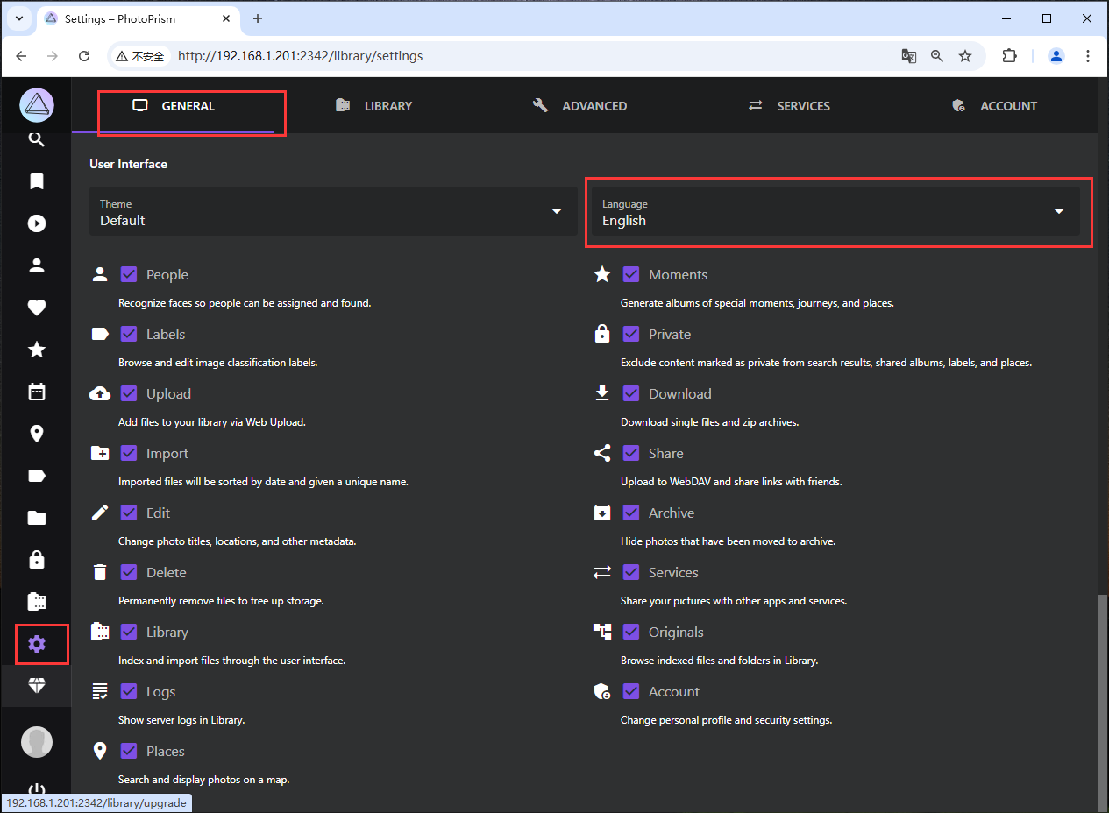Screen dimensions: 1109x813
Task: Uncheck the Originals feature
Action: coord(631,632)
